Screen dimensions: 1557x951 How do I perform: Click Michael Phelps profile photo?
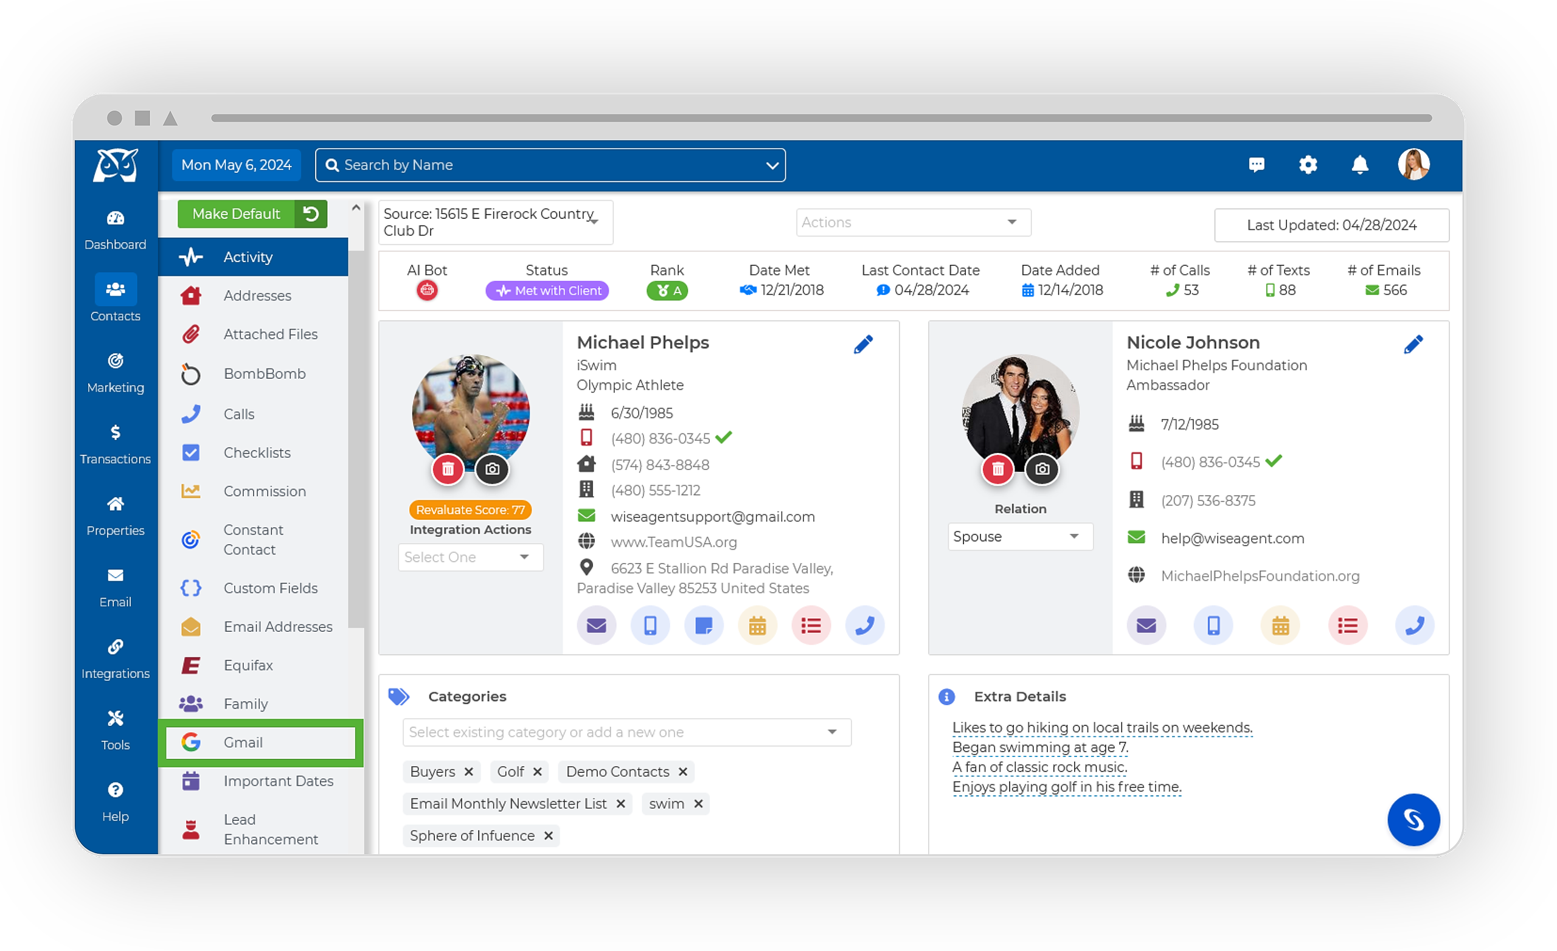point(471,413)
